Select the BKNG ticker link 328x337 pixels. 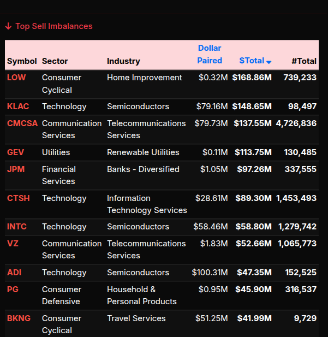pyautogui.click(x=19, y=318)
